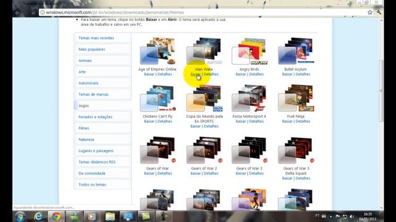Stop page loading with the X button
Image resolution: width=396 pixels, height=222 pixels.
(33, 12)
